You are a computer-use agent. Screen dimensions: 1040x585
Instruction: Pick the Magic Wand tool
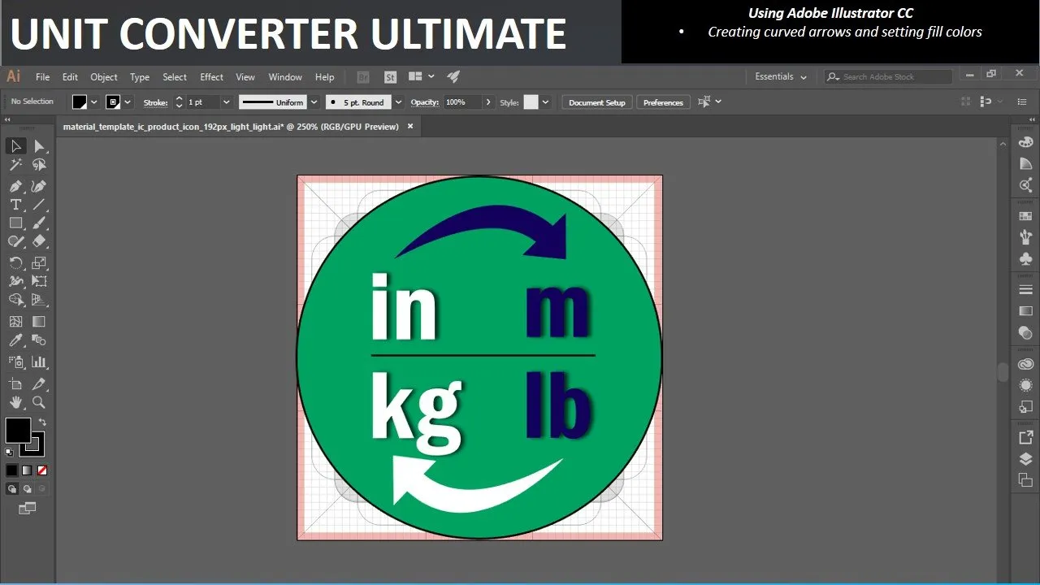pyautogui.click(x=15, y=165)
